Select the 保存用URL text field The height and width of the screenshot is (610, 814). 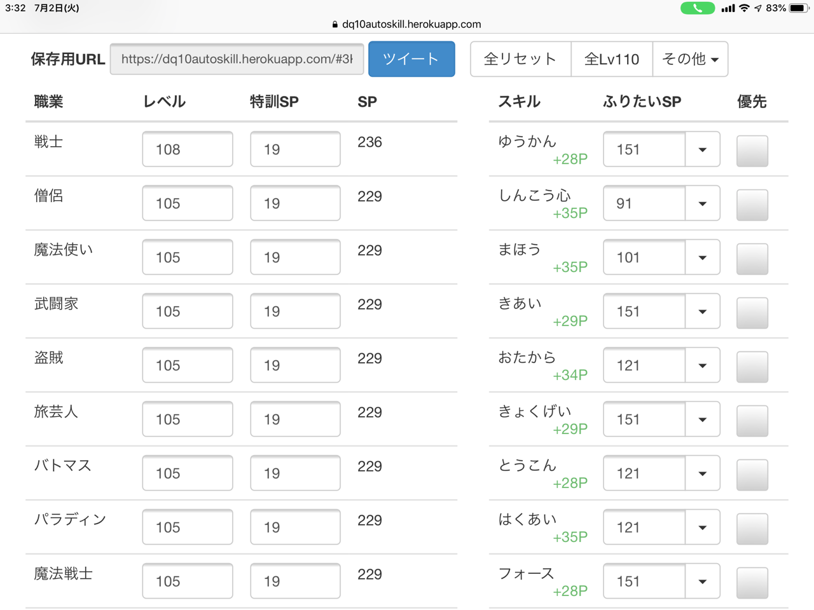point(237,59)
